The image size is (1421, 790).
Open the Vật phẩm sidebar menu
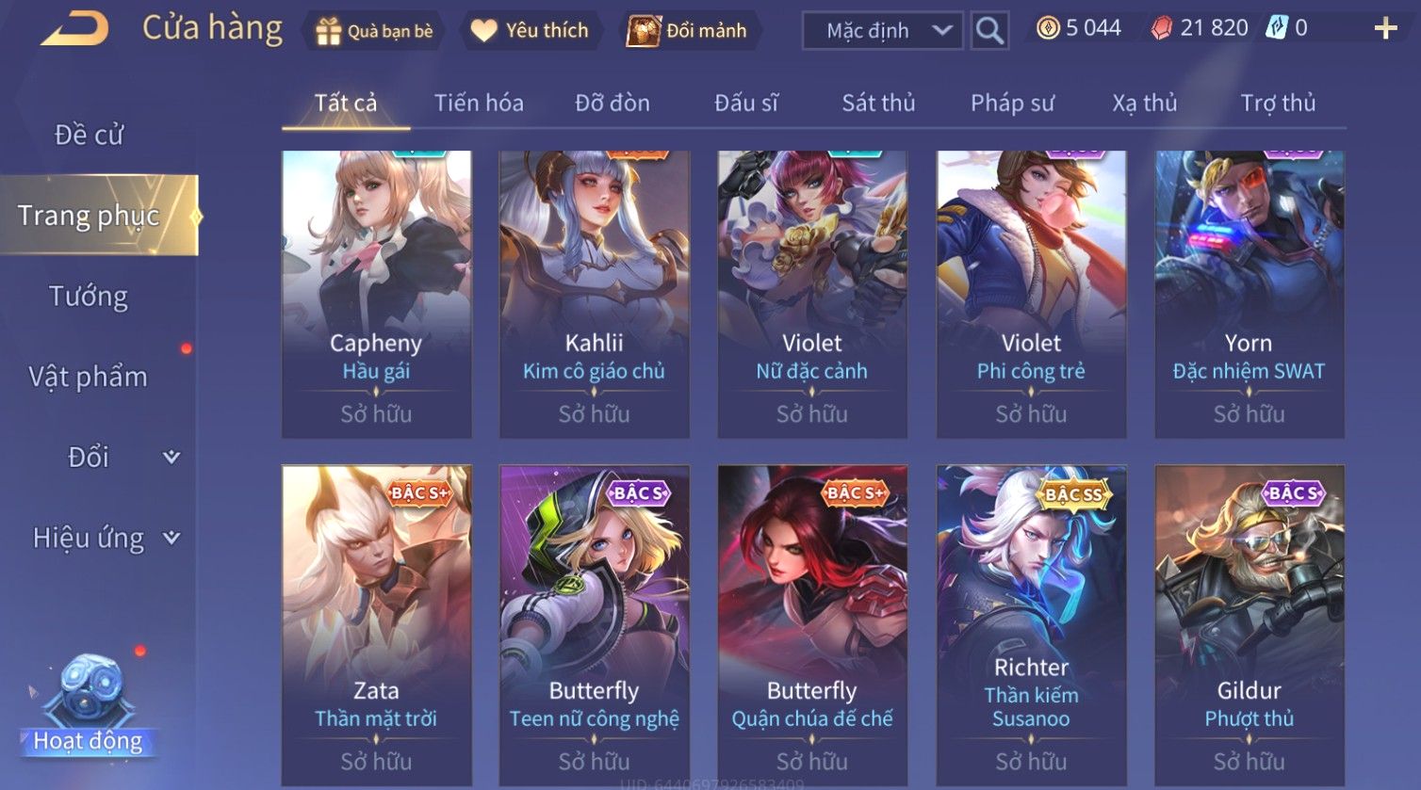click(x=89, y=377)
